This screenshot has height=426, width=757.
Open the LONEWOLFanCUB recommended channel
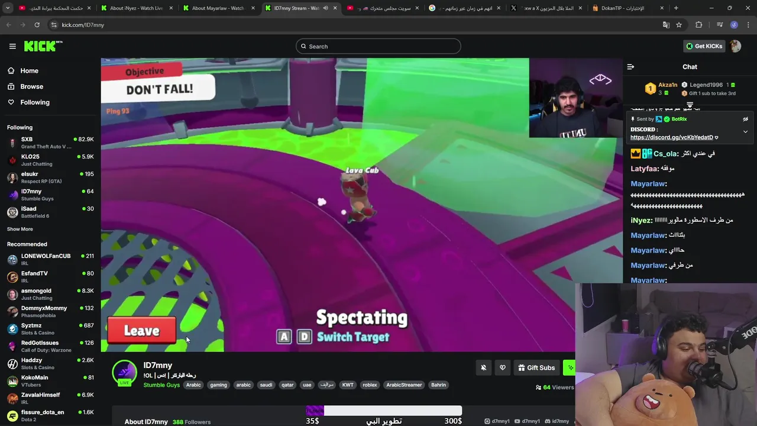(50, 259)
